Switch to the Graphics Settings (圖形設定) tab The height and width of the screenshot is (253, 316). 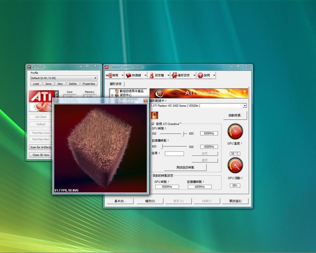116,84
